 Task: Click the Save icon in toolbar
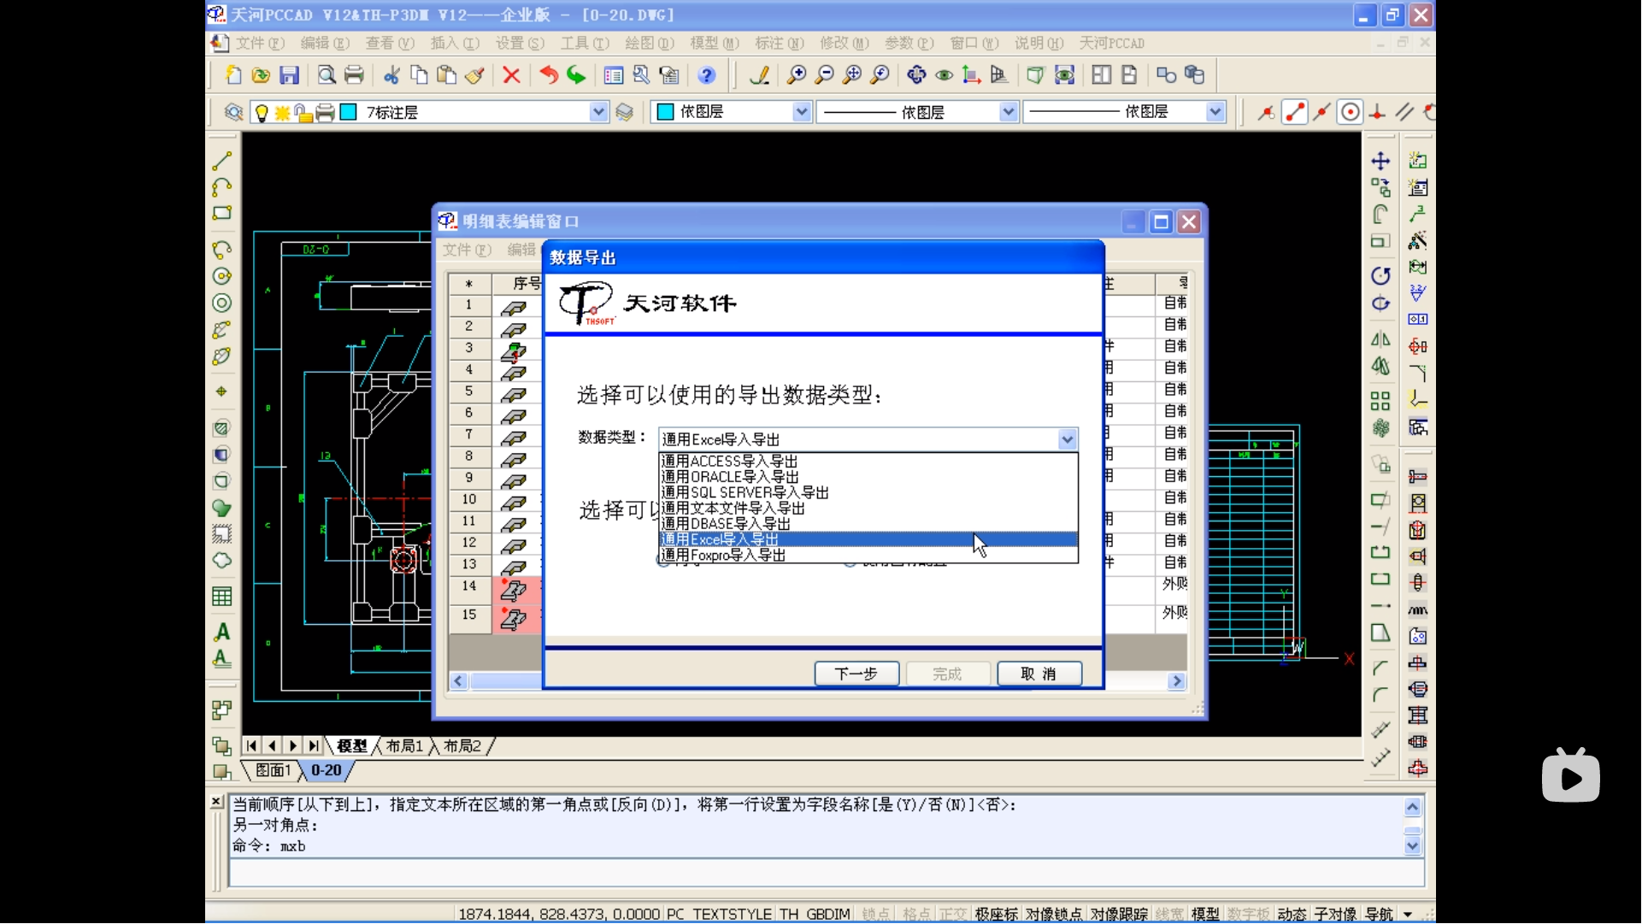(290, 75)
